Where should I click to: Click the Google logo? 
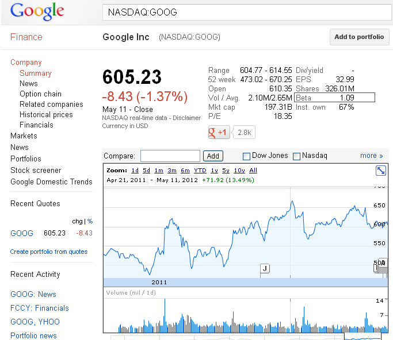pos(37,11)
